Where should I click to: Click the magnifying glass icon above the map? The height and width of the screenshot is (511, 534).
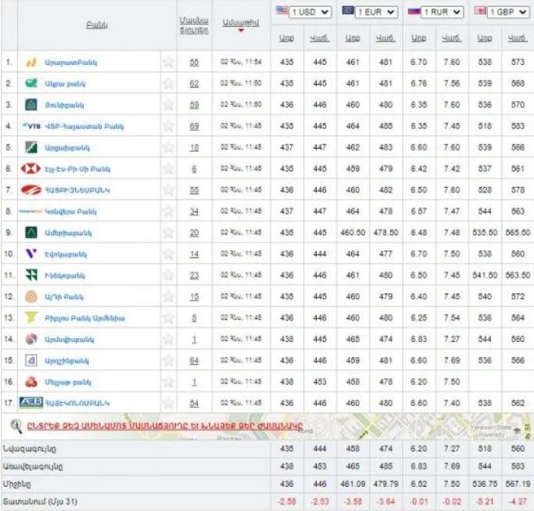[x=16, y=426]
